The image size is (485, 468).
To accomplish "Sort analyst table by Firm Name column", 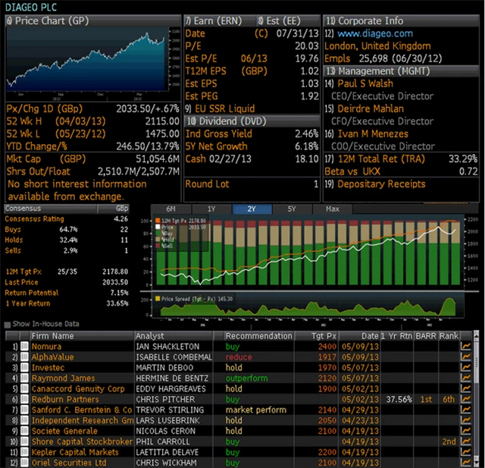I will (x=53, y=335).
